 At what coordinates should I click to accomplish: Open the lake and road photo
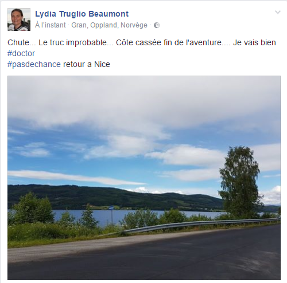pyautogui.click(x=144, y=178)
